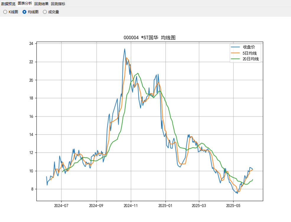Open the 回测结果 tab
The image size is (291, 222).
[x=41, y=4]
